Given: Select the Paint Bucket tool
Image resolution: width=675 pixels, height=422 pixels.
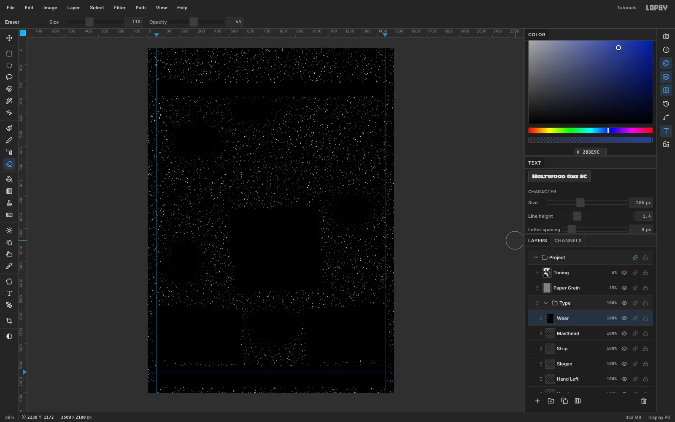Looking at the screenshot, I should tap(9, 179).
